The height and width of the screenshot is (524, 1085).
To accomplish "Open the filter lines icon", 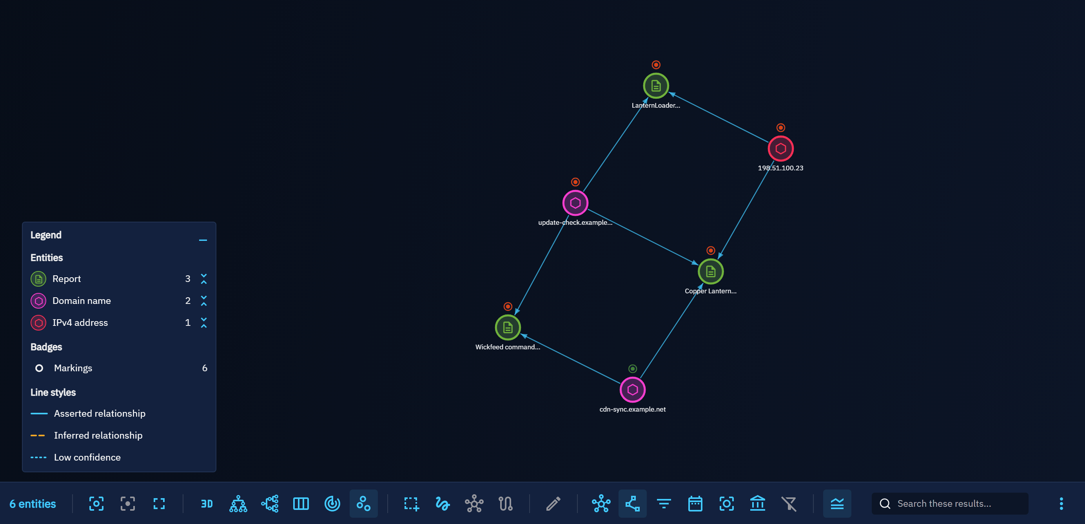I will tap(664, 503).
